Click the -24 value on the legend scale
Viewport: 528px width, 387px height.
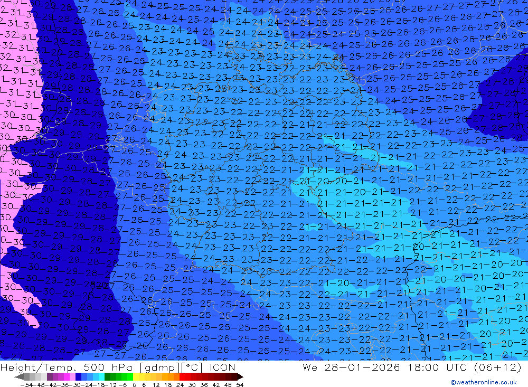tap(88, 385)
